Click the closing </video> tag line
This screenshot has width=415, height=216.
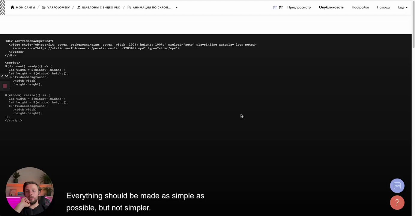click(16, 52)
